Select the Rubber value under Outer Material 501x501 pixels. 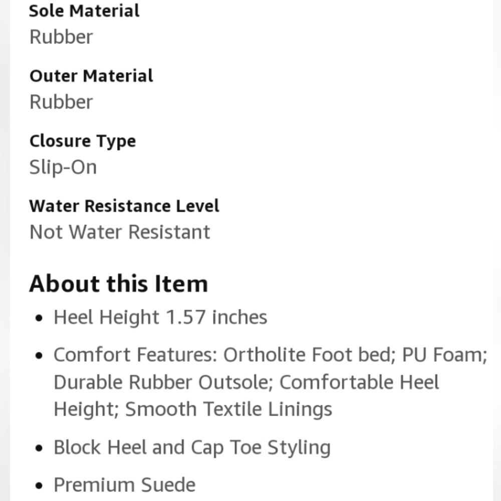[x=61, y=102]
